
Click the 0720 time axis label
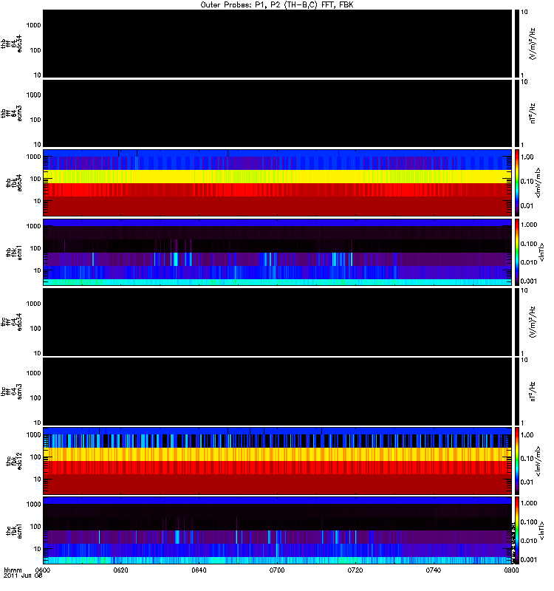(356, 571)
